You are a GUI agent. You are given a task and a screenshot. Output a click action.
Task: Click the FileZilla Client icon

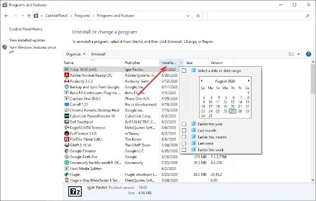point(66,139)
